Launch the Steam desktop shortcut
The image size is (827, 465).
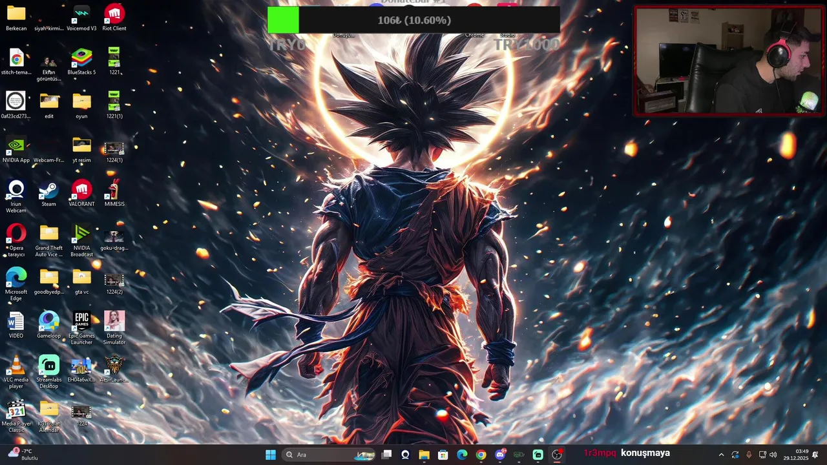tap(49, 193)
